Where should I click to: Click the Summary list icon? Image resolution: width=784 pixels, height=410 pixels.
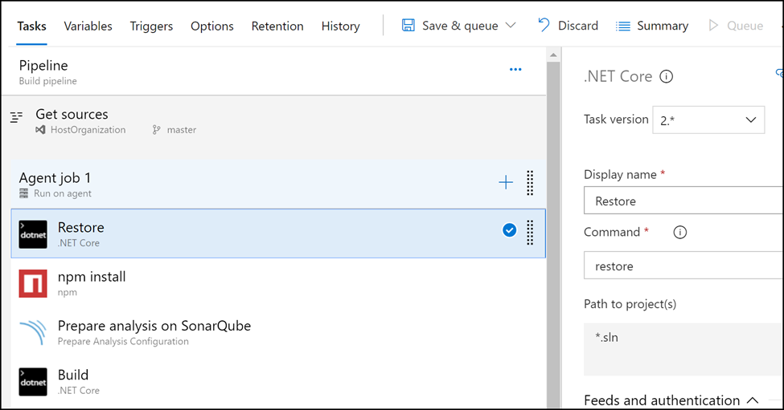click(623, 26)
